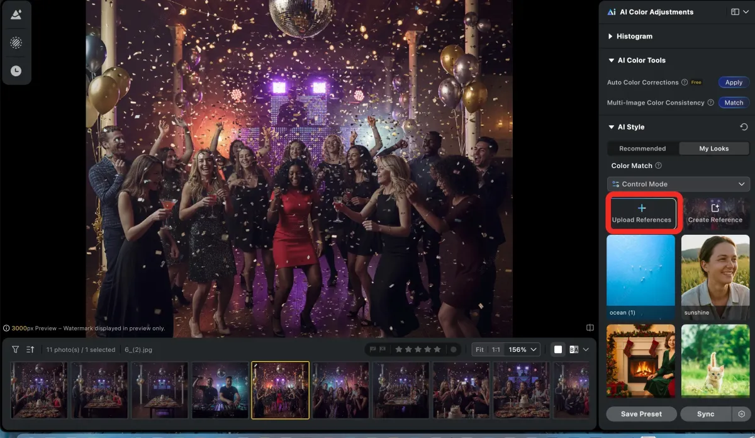Reset AI Style with the circular arrow

744,127
